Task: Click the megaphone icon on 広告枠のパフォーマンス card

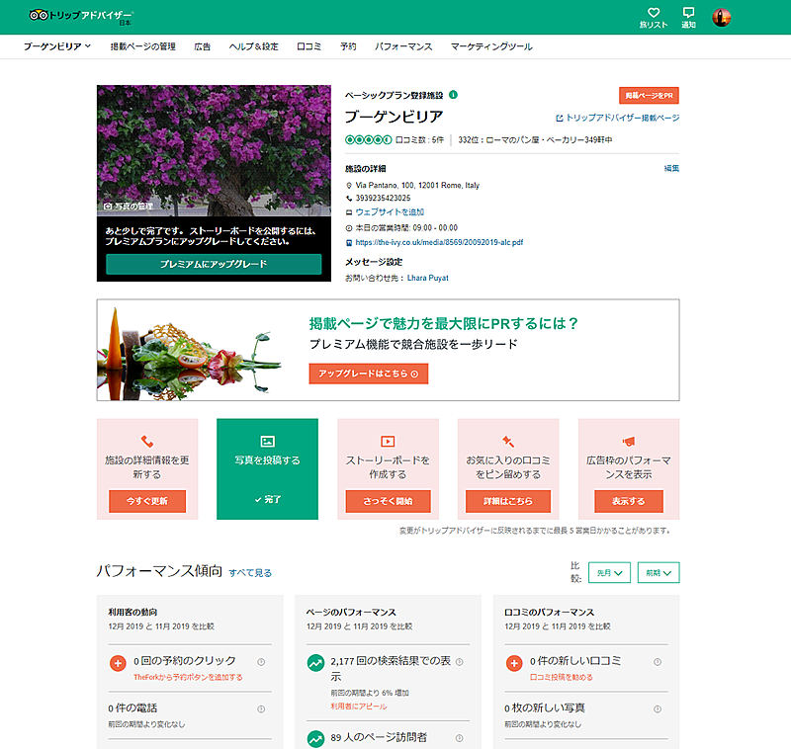Action: tap(629, 442)
